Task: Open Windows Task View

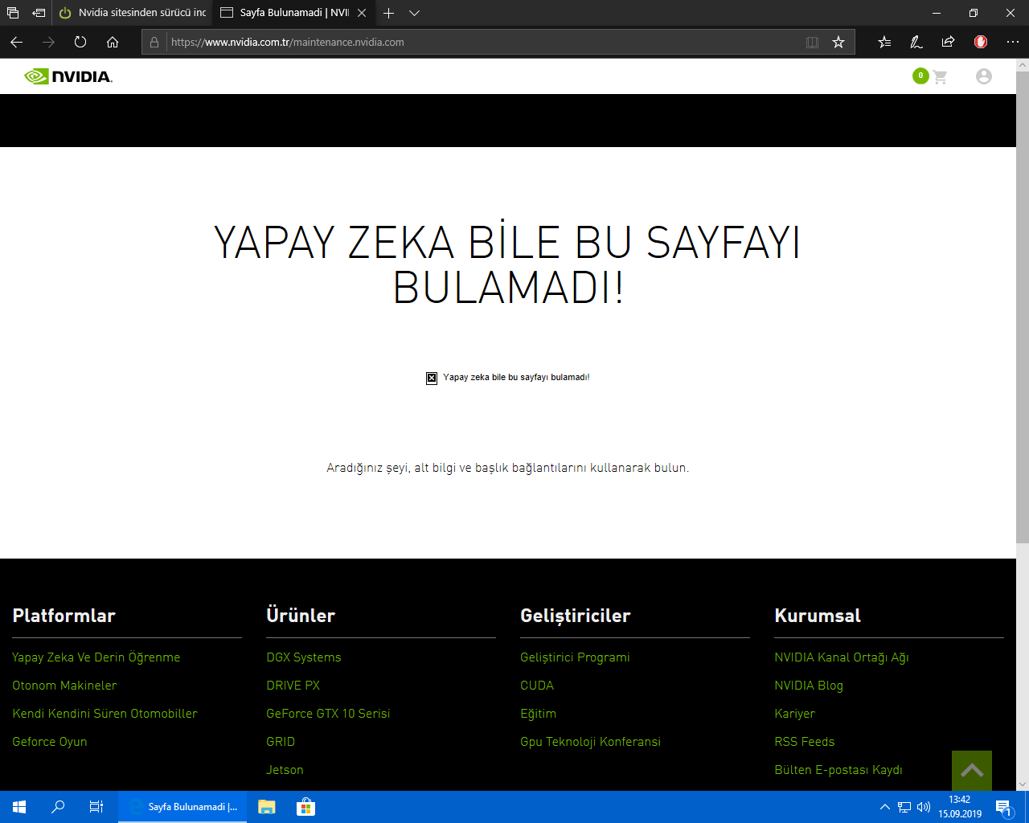Action: tap(96, 807)
